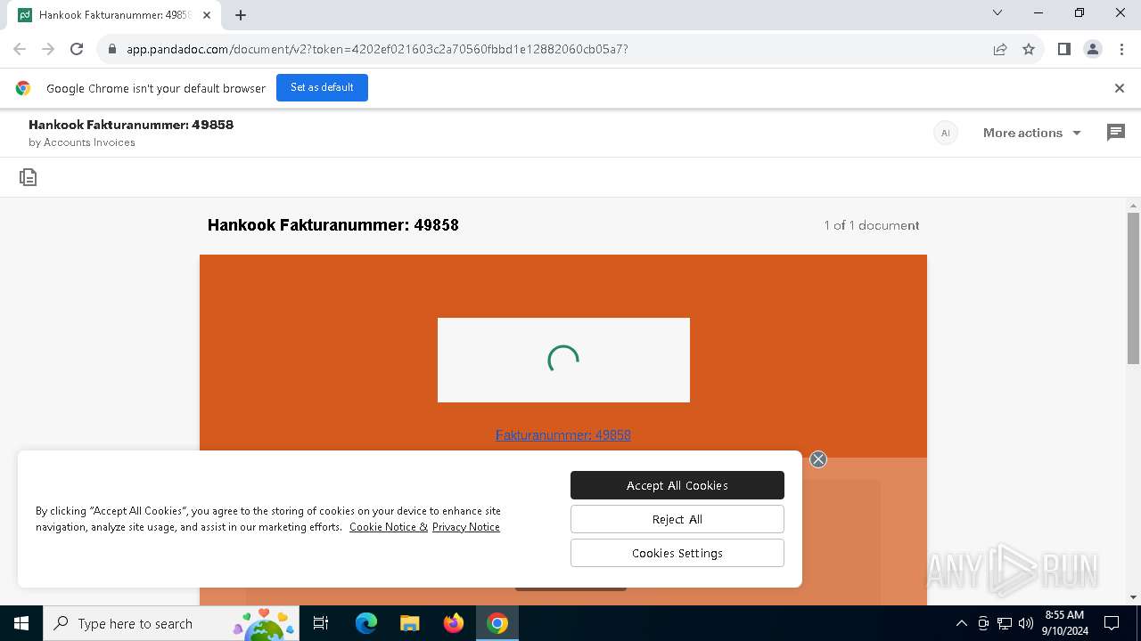Image resolution: width=1141 pixels, height=641 pixels.
Task: Open the tab search dropdown
Action: pyautogui.click(x=997, y=12)
